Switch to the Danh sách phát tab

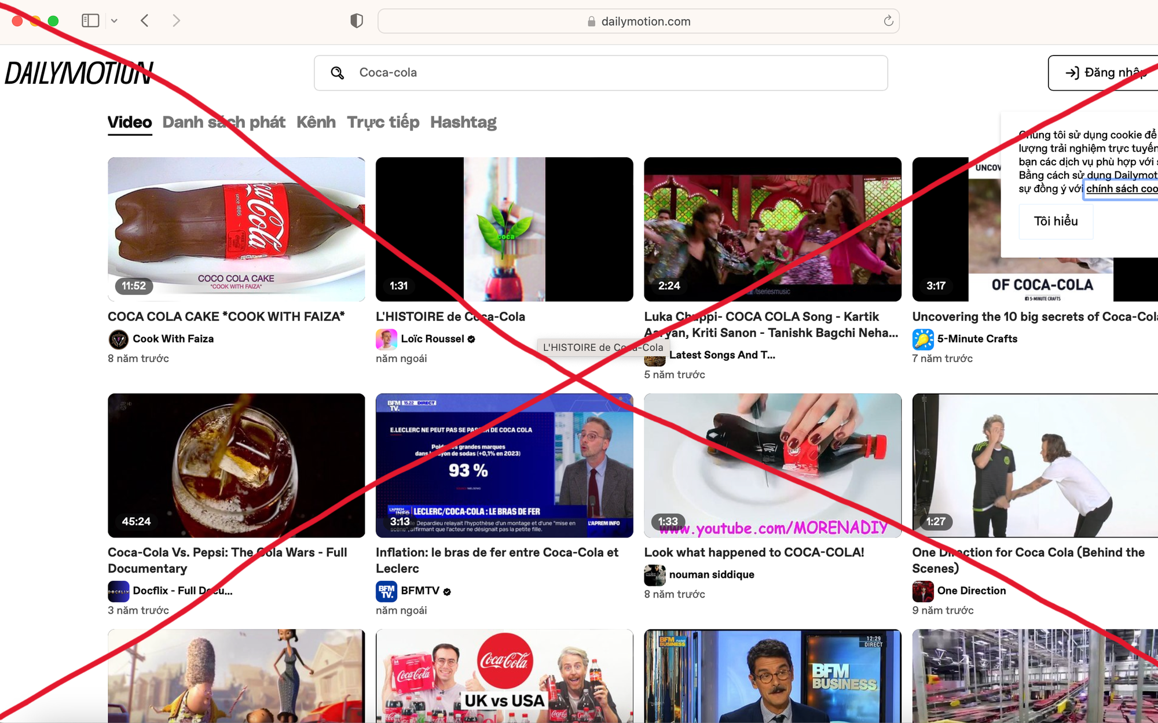[x=224, y=123]
